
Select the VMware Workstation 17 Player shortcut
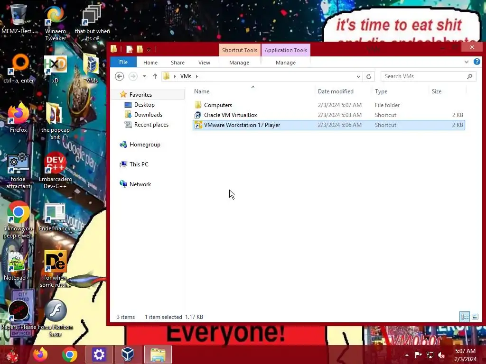pyautogui.click(x=328, y=125)
